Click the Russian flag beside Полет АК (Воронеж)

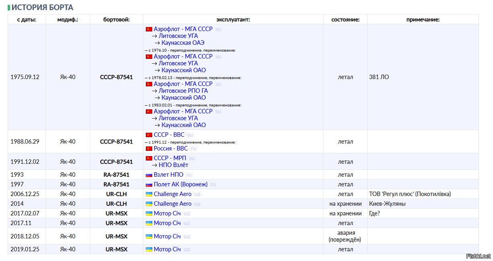click(x=149, y=184)
